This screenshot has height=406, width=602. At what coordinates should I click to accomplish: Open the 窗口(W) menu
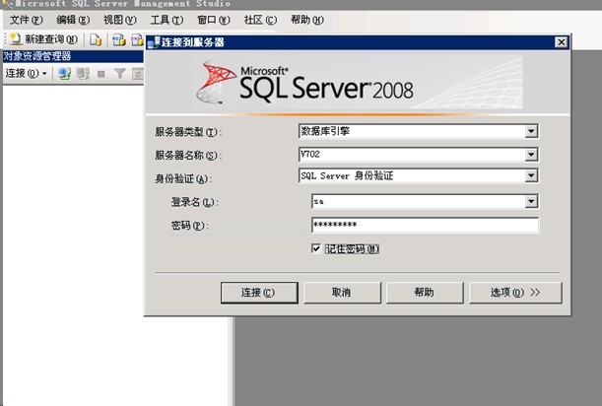[x=213, y=20]
